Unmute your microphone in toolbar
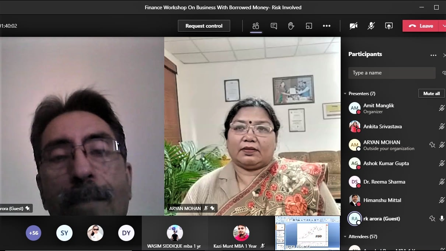 [x=371, y=26]
